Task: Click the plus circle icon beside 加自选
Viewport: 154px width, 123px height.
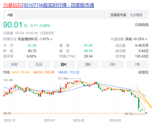Action: pos(137,25)
